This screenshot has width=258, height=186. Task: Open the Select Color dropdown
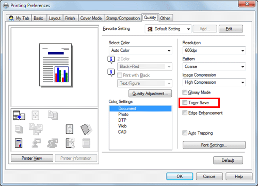tap(140, 50)
